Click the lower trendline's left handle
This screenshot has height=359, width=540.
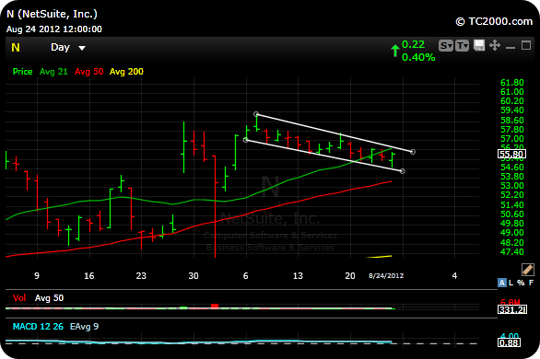tap(245, 140)
